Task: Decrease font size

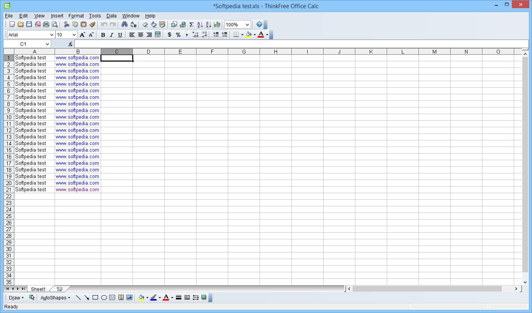Action: coord(91,35)
